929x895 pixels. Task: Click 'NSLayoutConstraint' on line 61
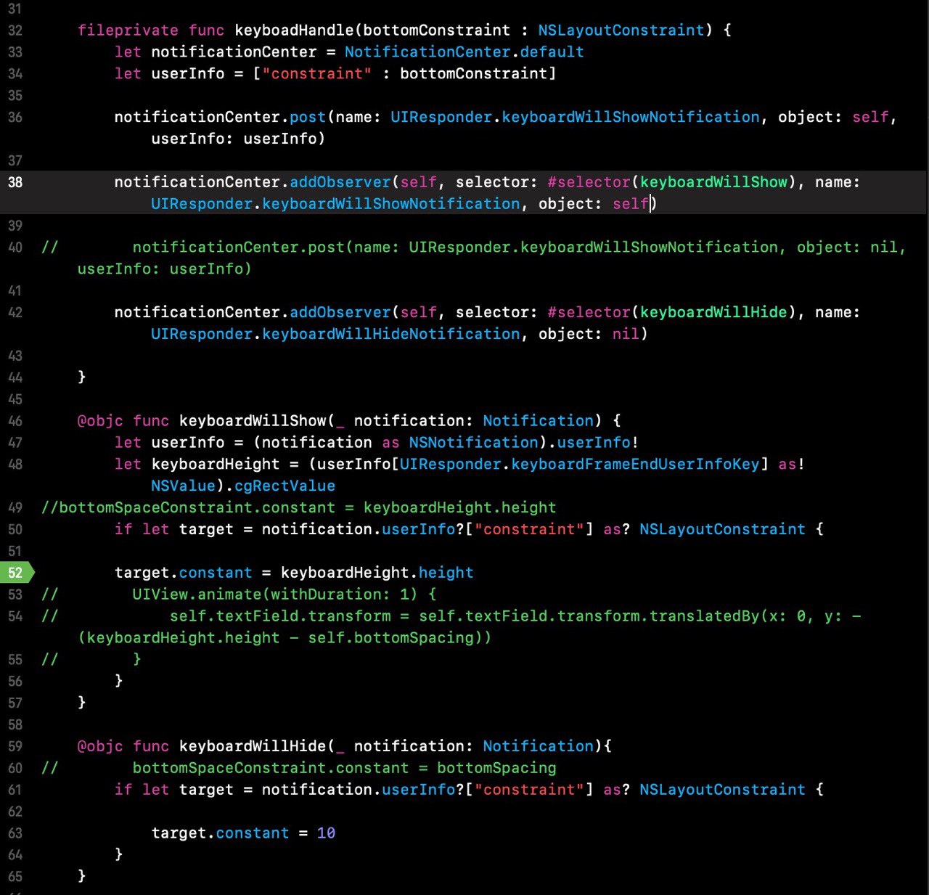point(723,790)
